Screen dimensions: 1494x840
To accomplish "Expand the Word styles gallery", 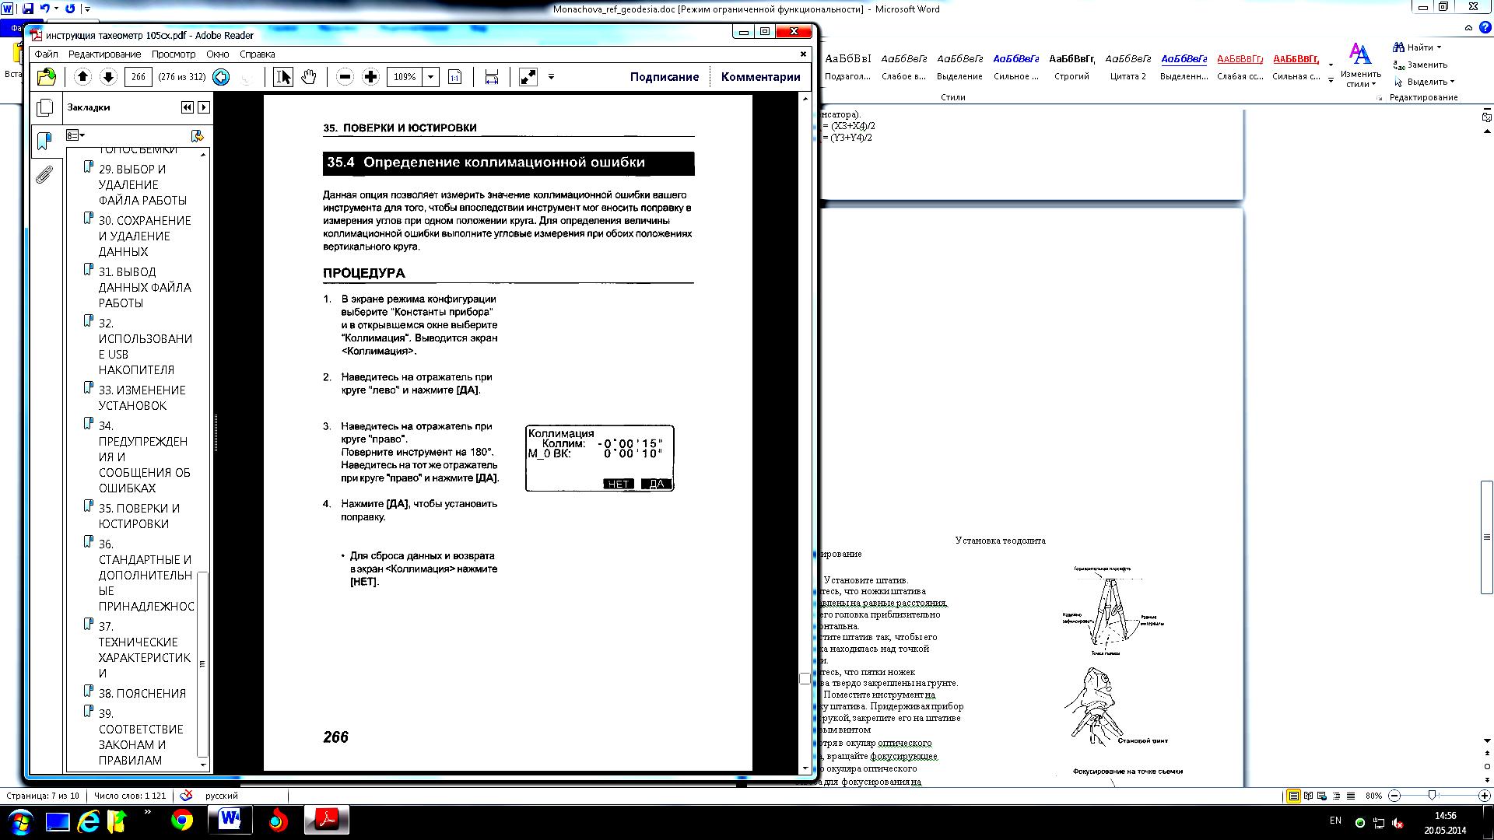I will (1331, 80).
